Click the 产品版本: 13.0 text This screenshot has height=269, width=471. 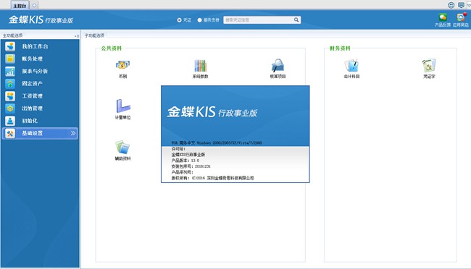(x=186, y=161)
